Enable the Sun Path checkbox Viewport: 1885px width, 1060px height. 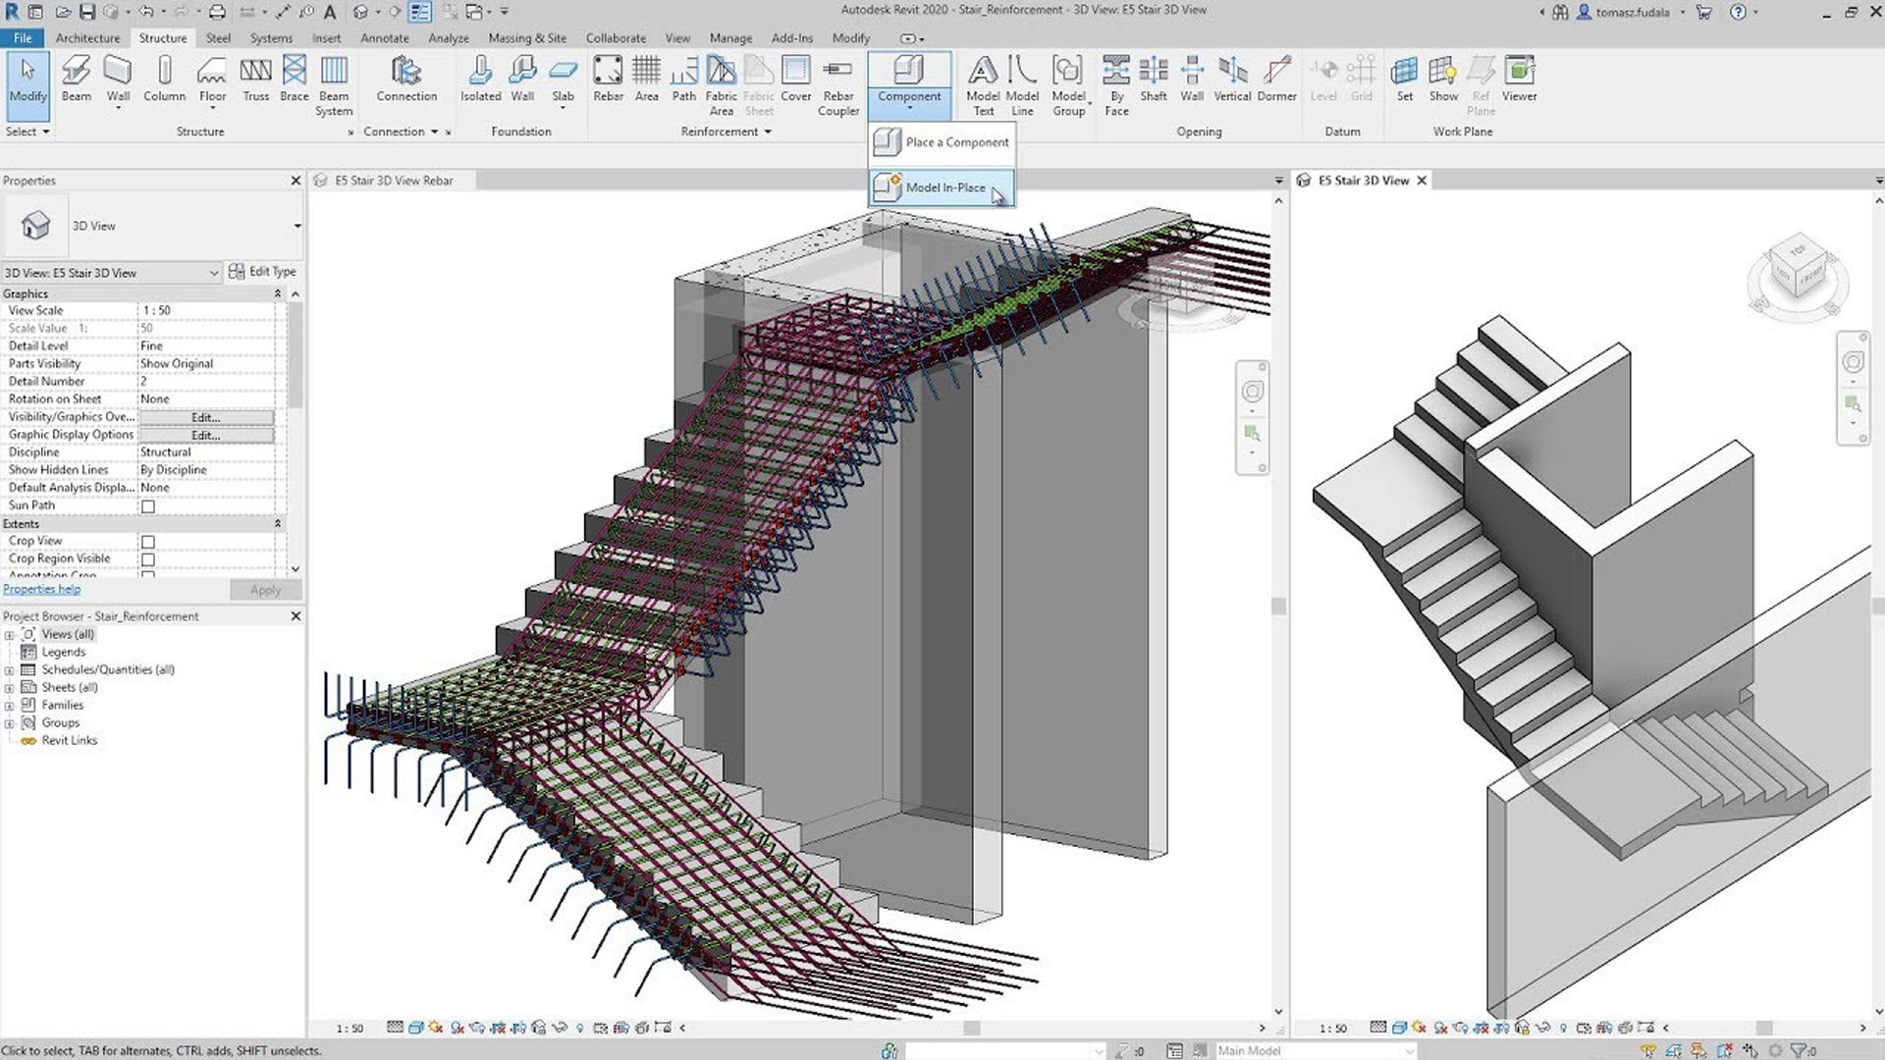148,505
